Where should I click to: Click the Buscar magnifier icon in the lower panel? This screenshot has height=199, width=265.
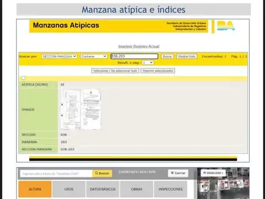click(96, 173)
